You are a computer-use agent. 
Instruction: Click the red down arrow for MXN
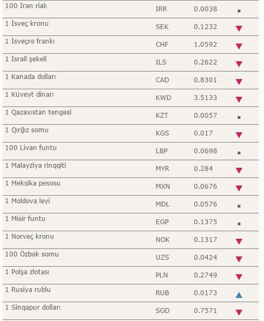239,188
